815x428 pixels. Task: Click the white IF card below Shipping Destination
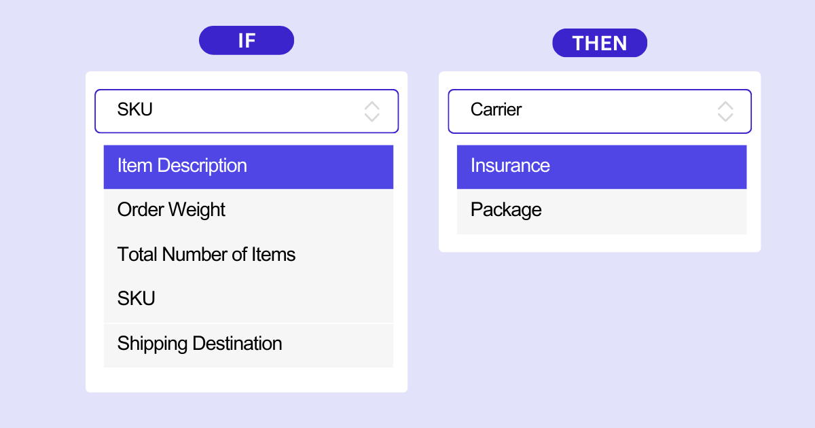point(247,380)
